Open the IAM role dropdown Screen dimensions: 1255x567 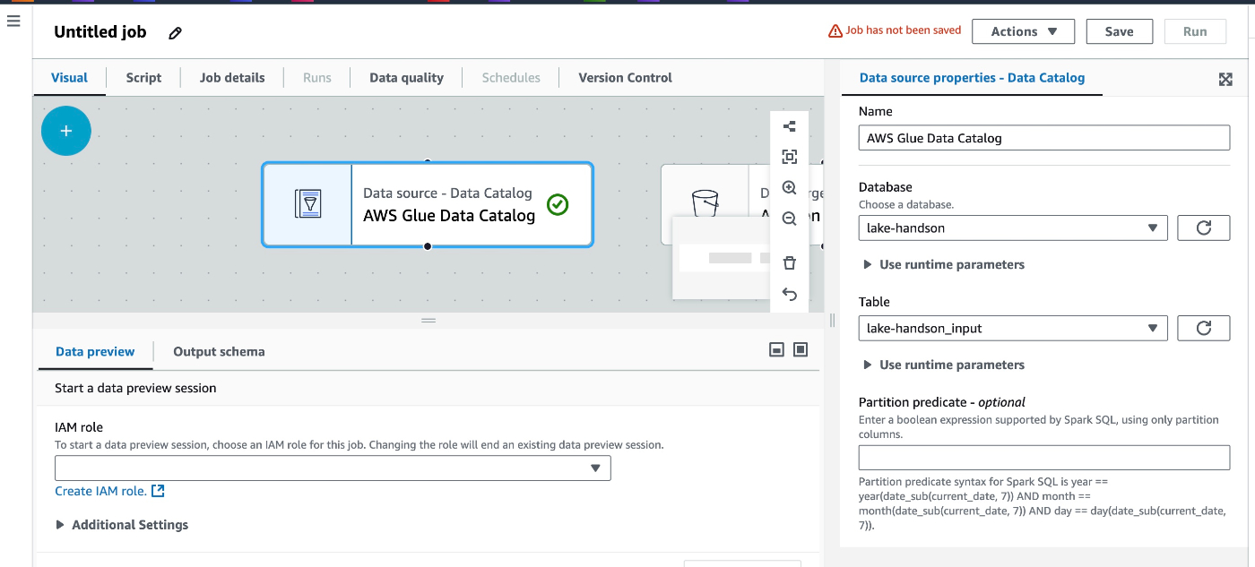coord(333,468)
